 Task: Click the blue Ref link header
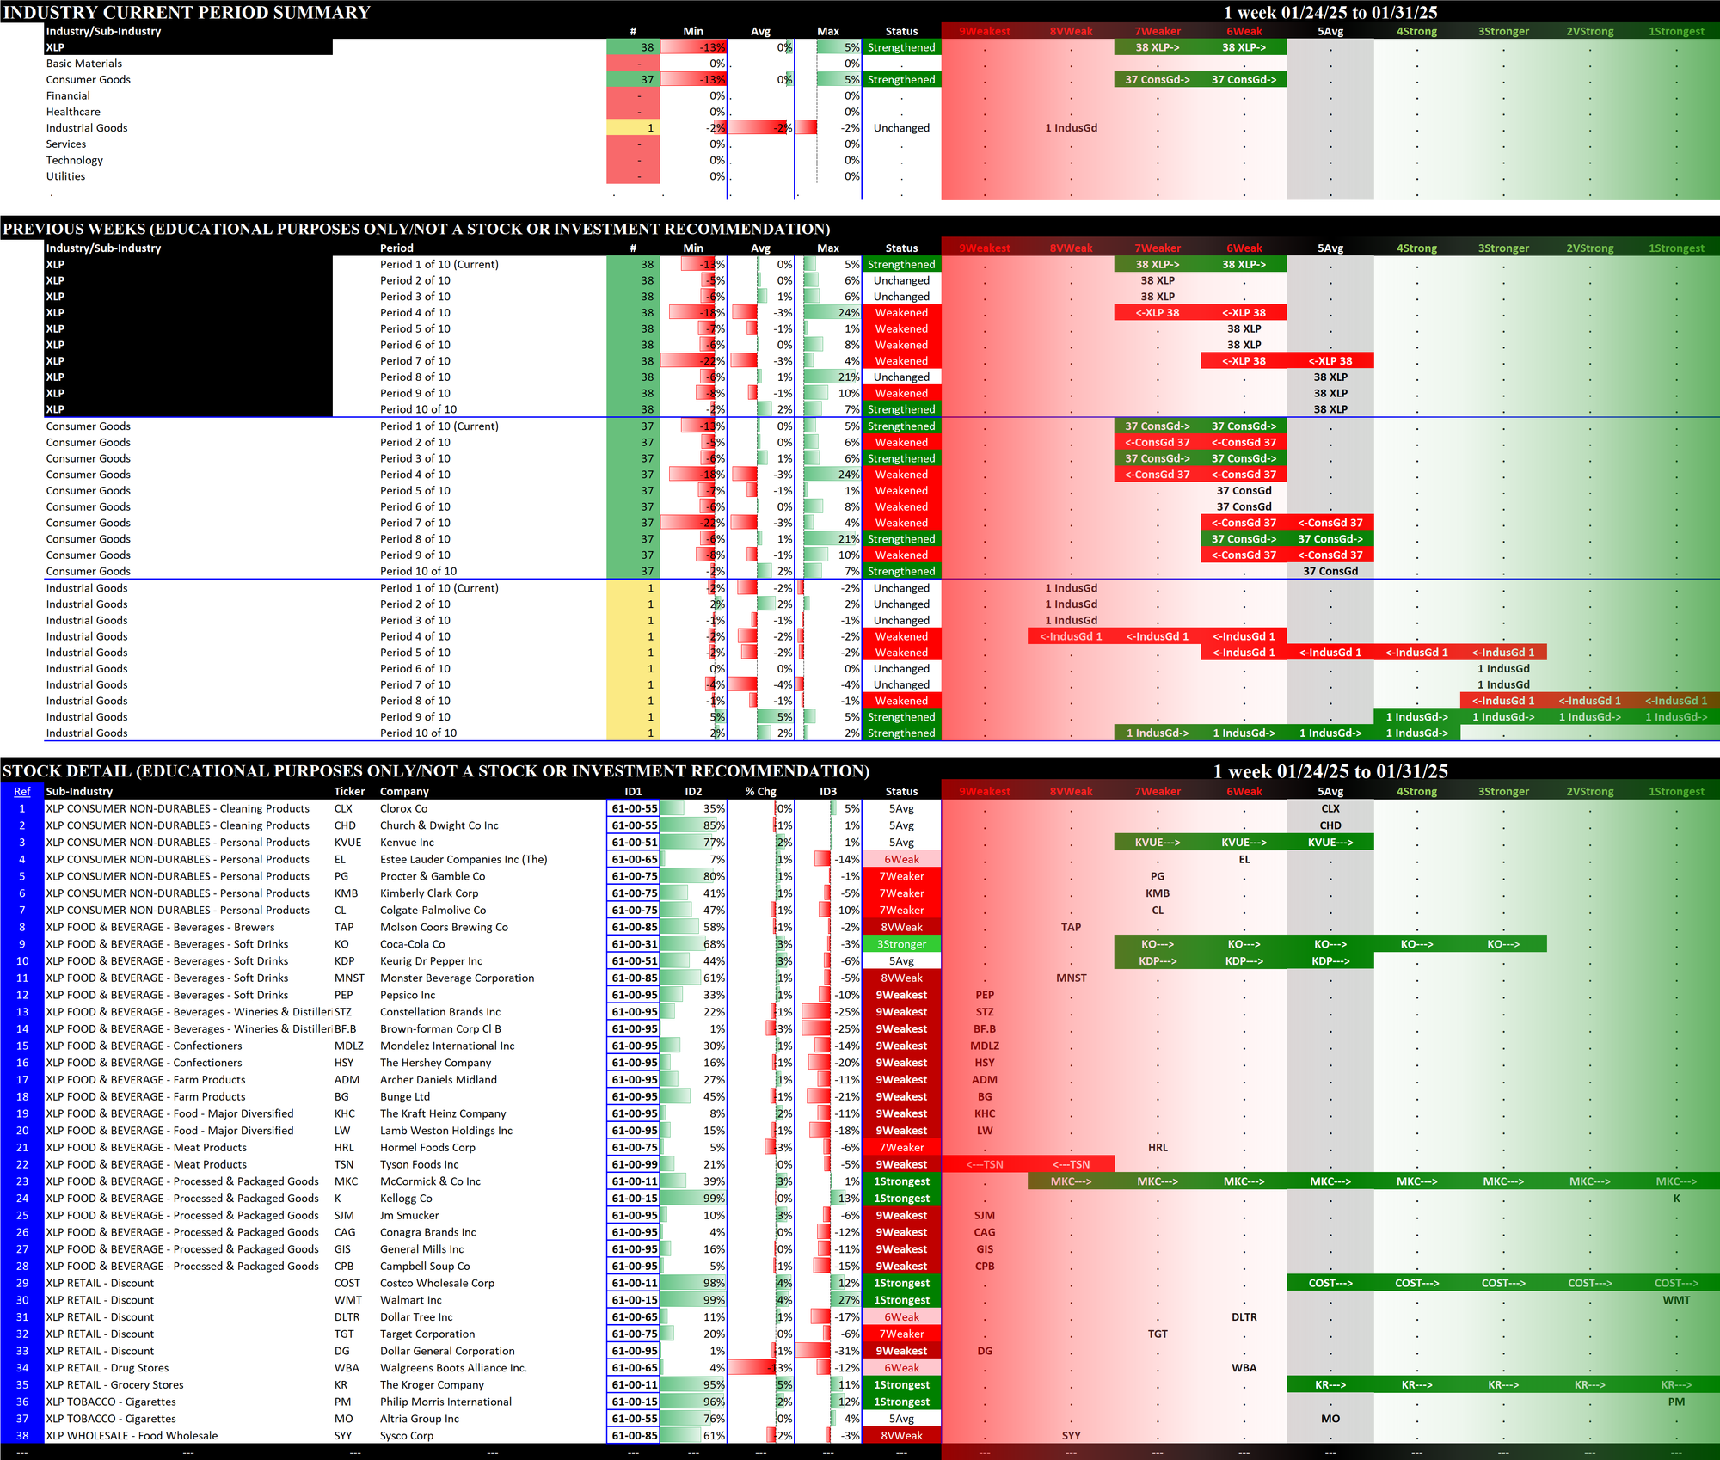click(21, 791)
